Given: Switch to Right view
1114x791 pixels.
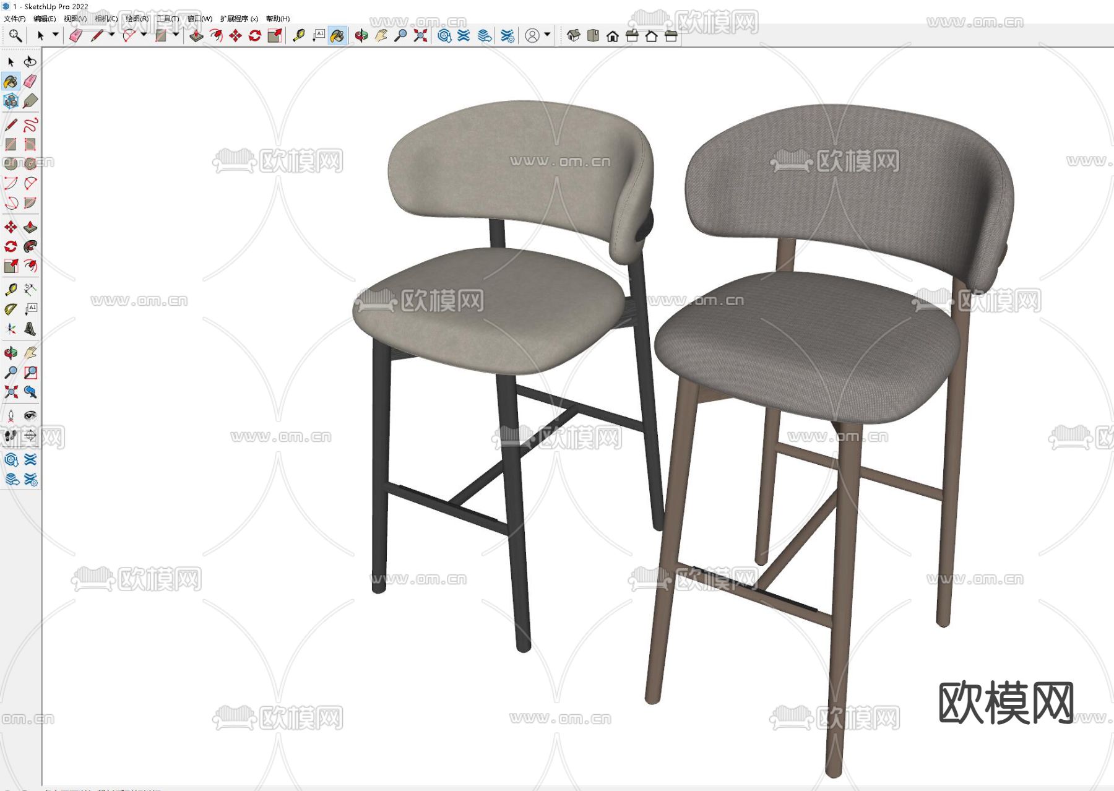Looking at the screenshot, I should tap(632, 36).
